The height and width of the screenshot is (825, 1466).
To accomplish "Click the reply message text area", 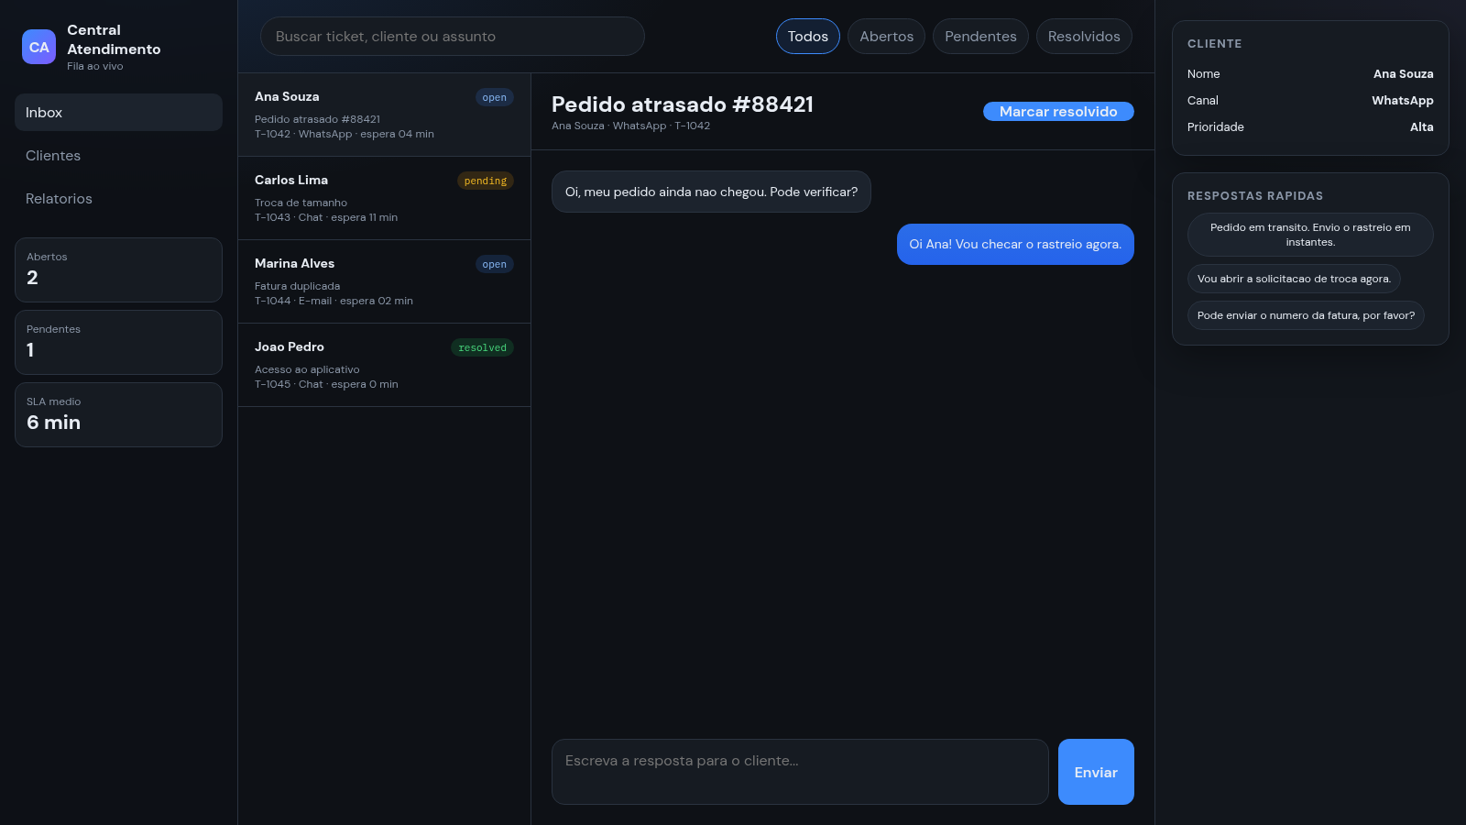I will pyautogui.click(x=800, y=772).
